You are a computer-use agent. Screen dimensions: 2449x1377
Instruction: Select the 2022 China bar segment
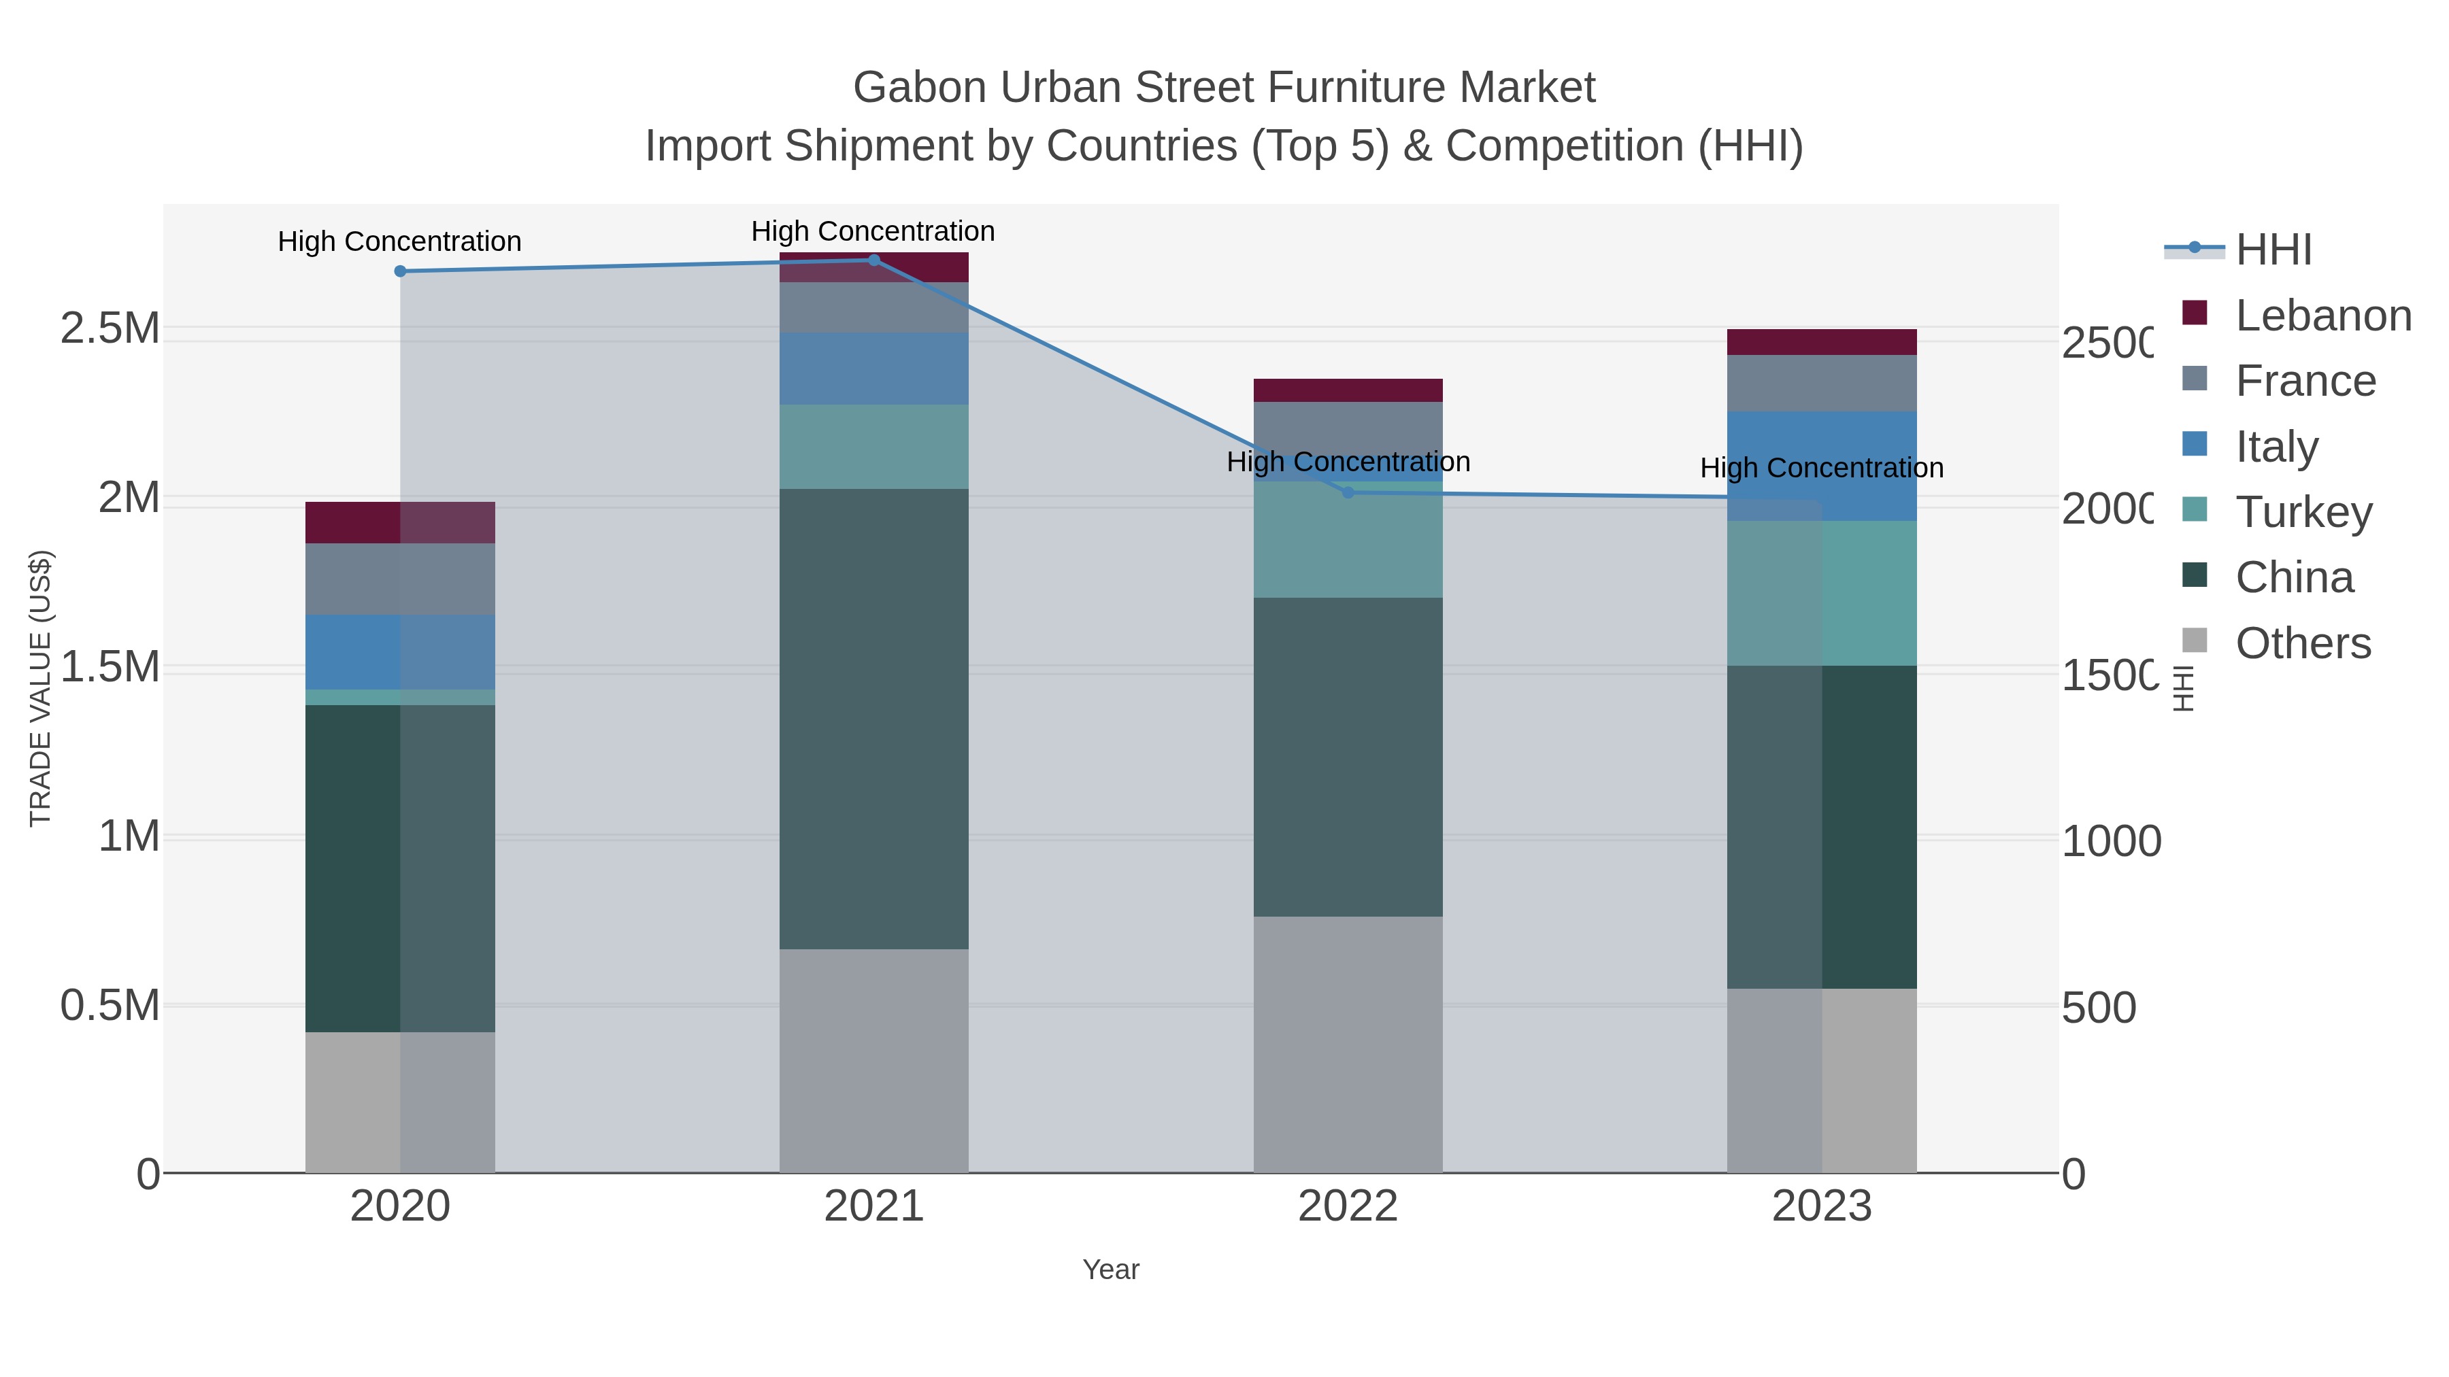click(1348, 758)
